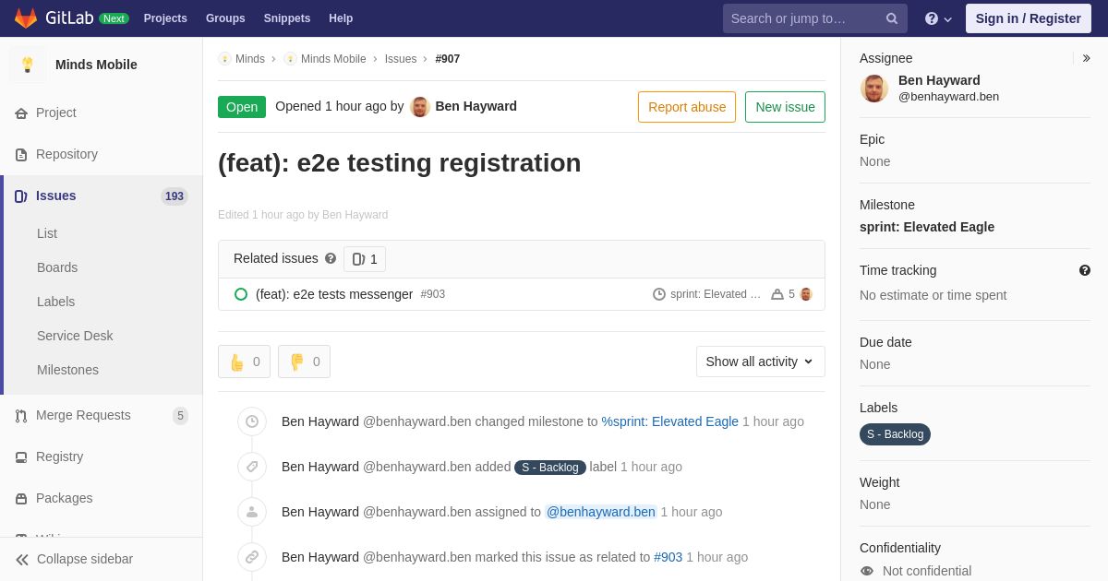This screenshot has width=1108, height=581.
Task: Open the Registry sidebar section
Action: tap(59, 456)
